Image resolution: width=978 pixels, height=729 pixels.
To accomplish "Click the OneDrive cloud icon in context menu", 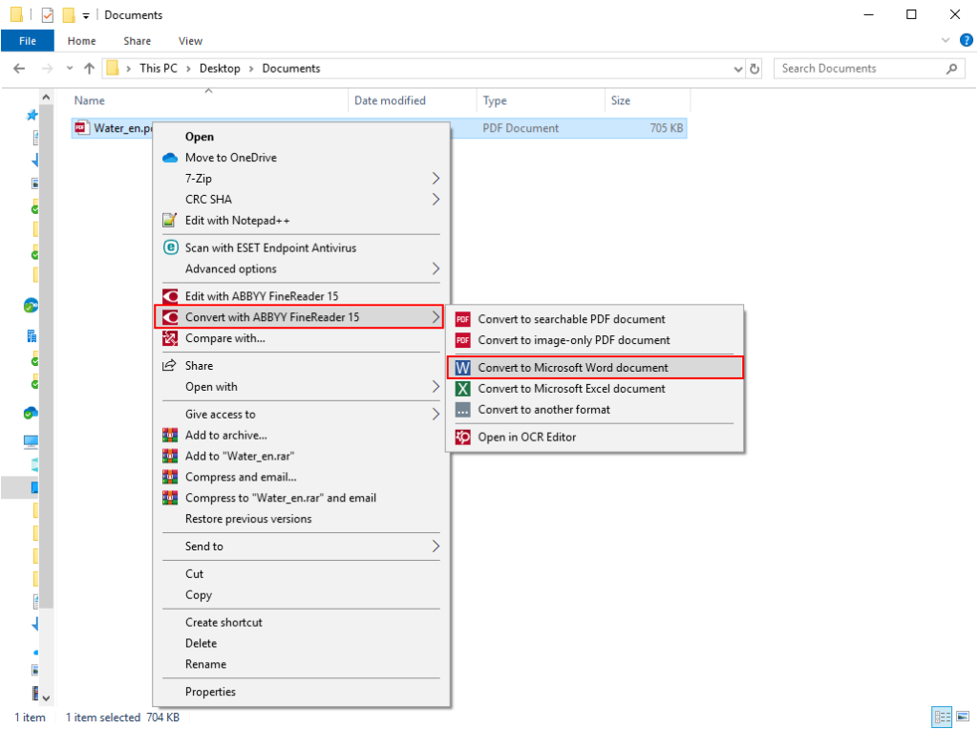I will [170, 158].
